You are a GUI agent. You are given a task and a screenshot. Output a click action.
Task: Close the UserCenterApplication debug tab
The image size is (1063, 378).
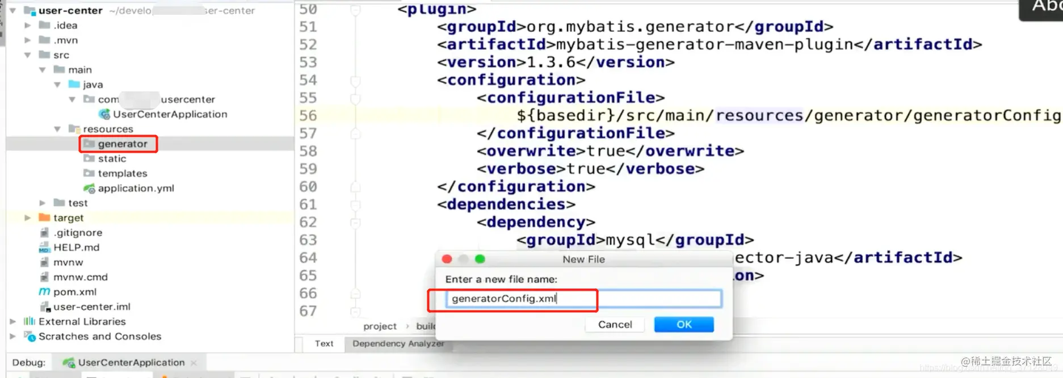[x=194, y=363]
